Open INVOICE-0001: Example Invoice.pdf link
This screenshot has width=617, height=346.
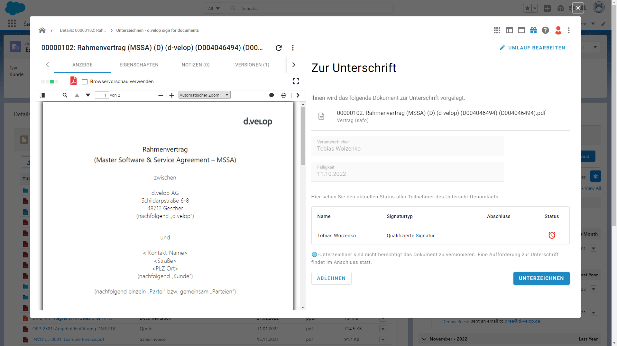[68, 339]
